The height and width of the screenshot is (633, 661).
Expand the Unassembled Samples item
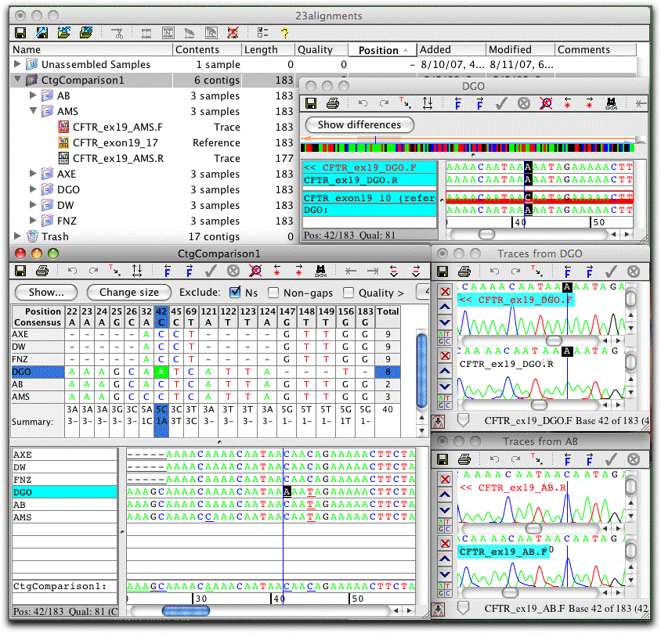click(17, 64)
